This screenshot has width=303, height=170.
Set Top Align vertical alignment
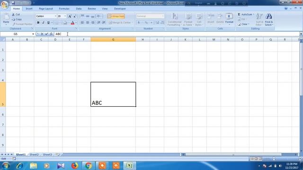pos(82,16)
